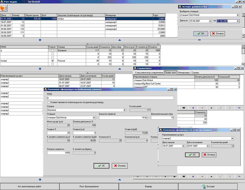This screenshot has height=190, width=245.
Task: Cancel edit with X in navigator above Стоимость table
Action: click(230, 108)
